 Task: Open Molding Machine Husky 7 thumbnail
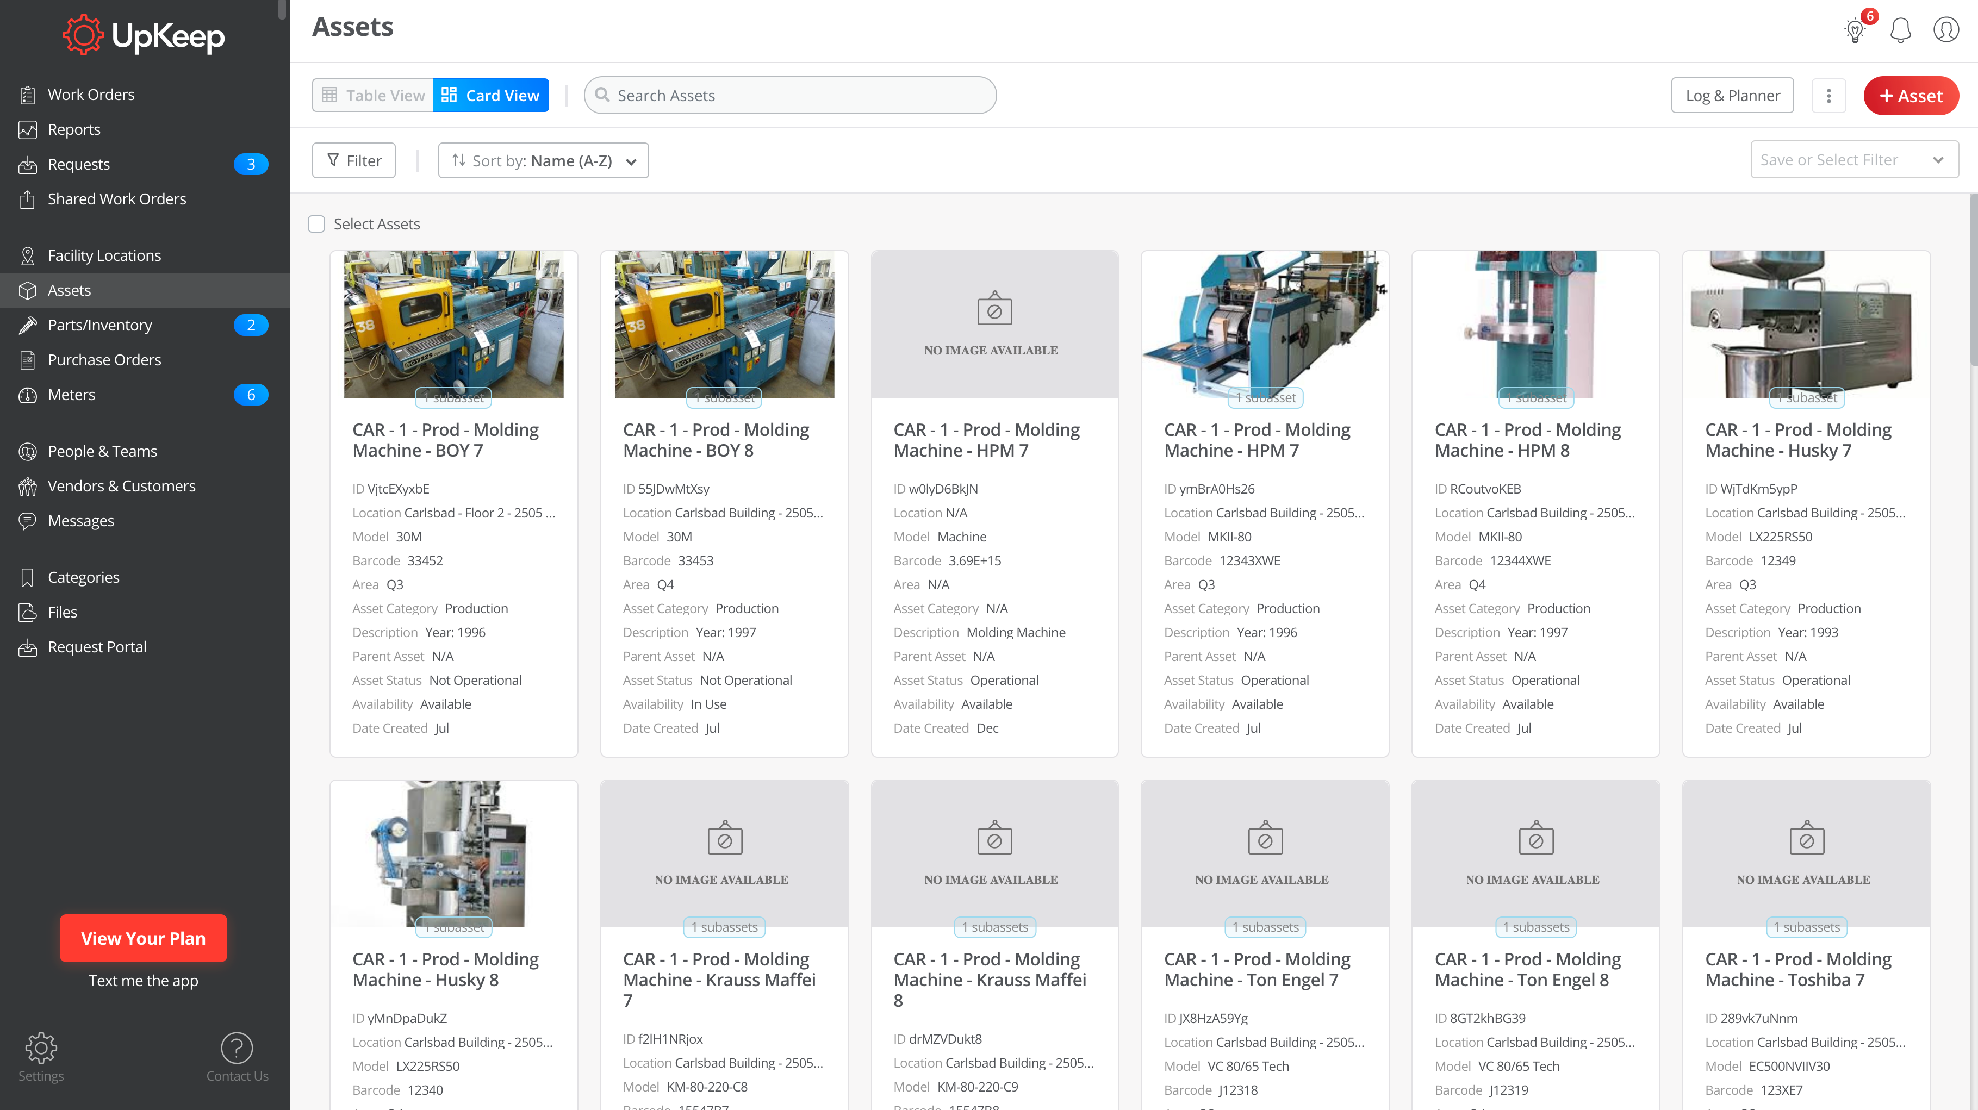coord(1806,324)
